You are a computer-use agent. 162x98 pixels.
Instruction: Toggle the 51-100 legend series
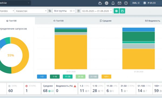click(93, 77)
